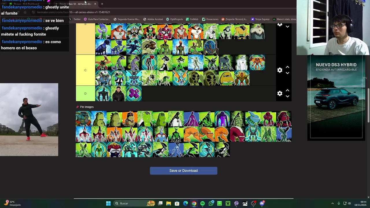Open Microsoft Edge from the taskbar
This screenshot has height=208, width=370.
pyautogui.click(x=185, y=203)
